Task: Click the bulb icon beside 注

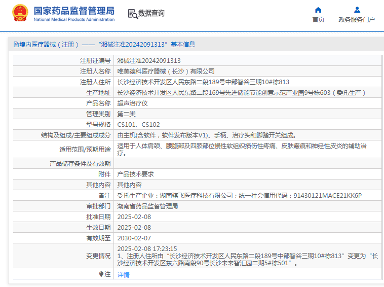Action: (x=101, y=274)
